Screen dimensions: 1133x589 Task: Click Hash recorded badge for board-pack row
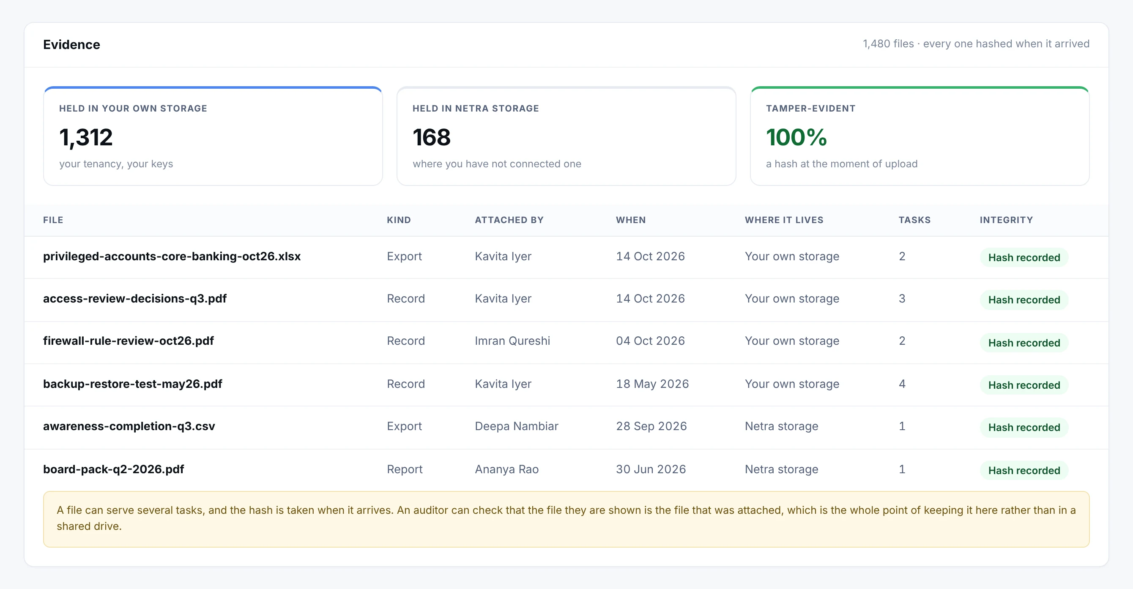click(x=1024, y=470)
